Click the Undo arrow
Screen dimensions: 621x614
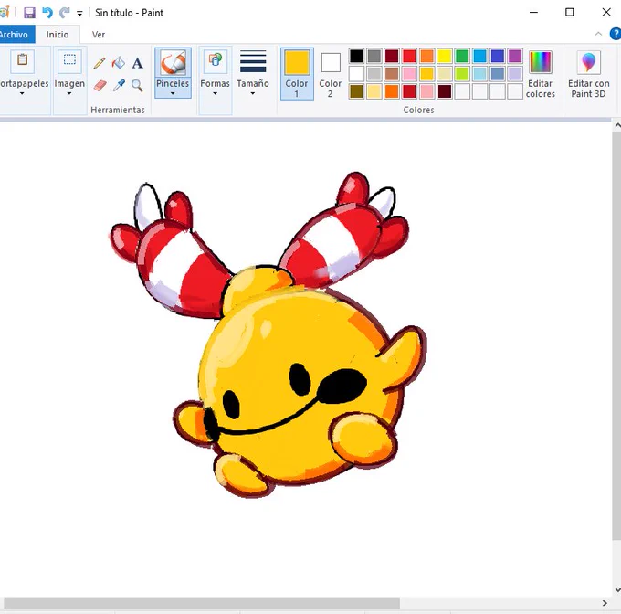[x=47, y=13]
